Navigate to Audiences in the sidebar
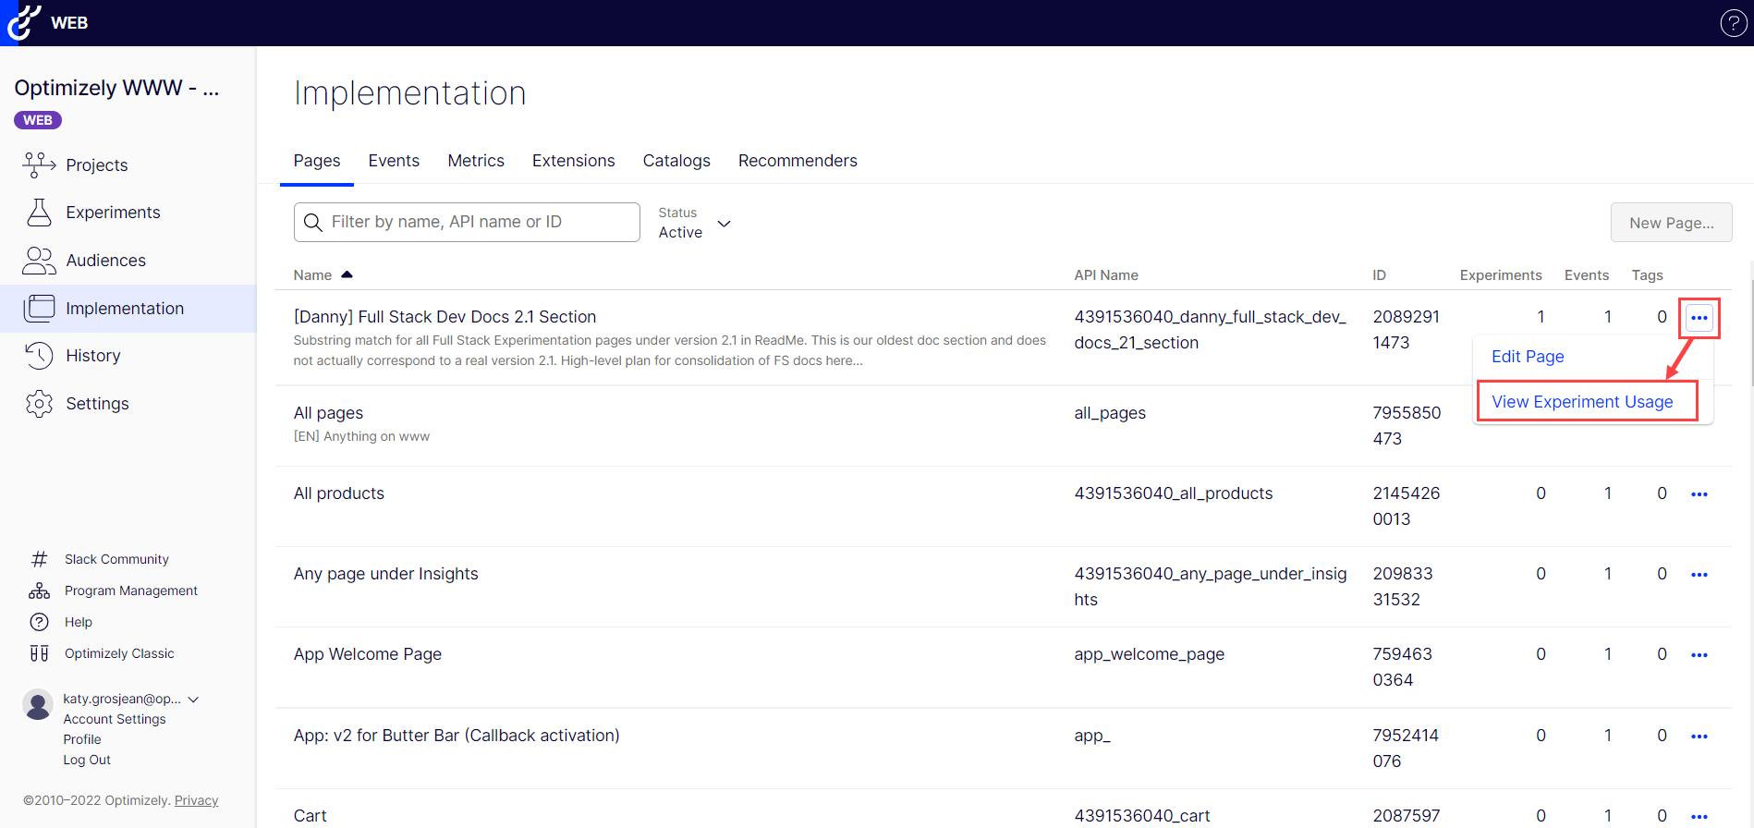Viewport: 1754px width, 828px height. click(x=105, y=261)
